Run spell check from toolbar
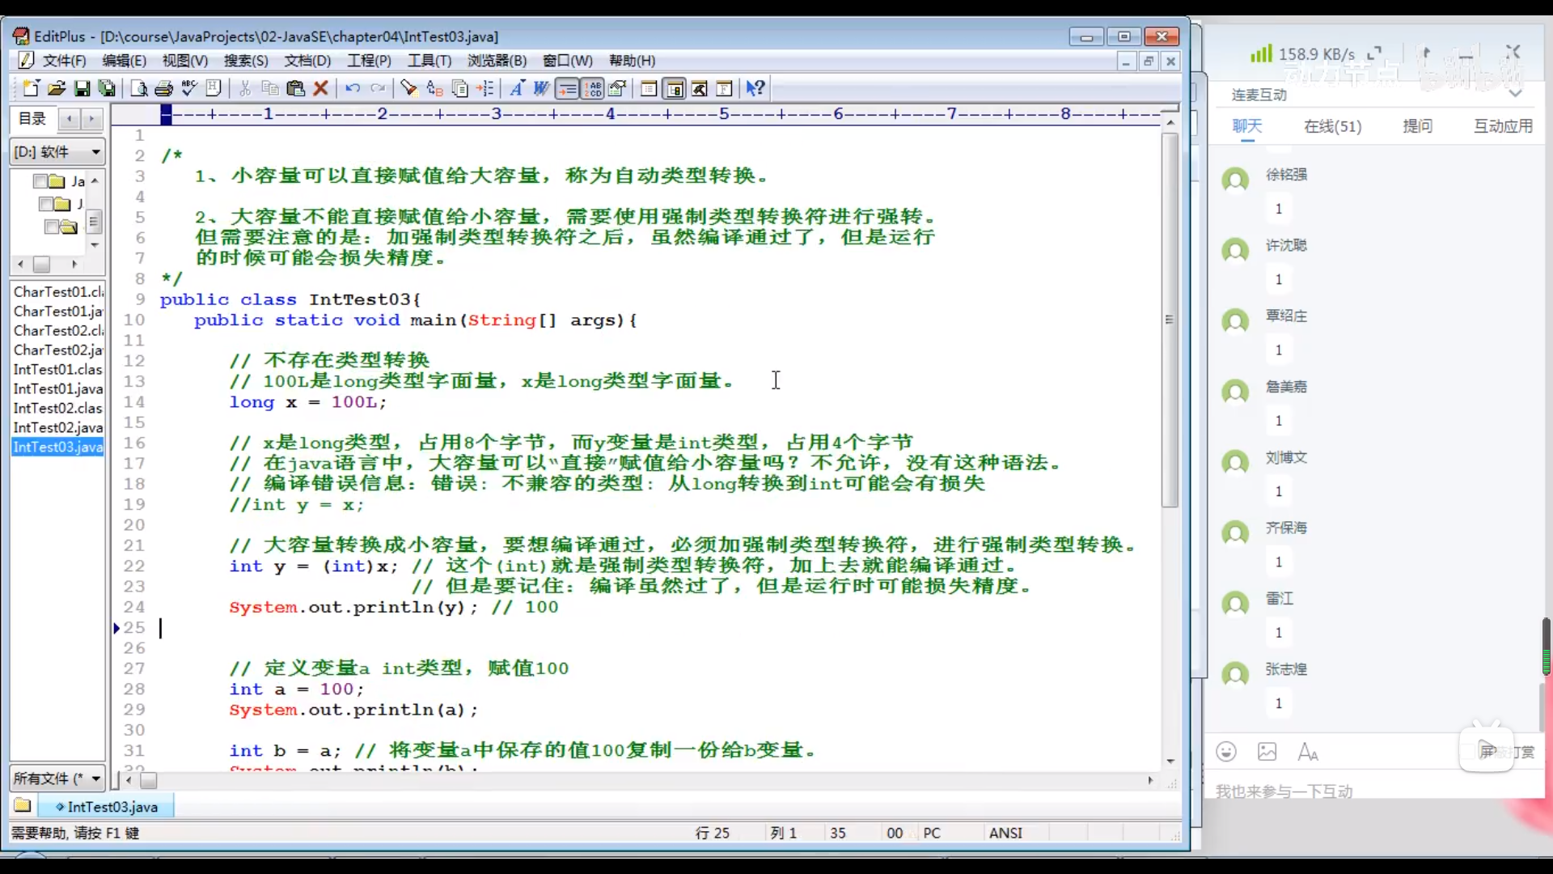Screen dimensions: 1553x874 (x=189, y=88)
